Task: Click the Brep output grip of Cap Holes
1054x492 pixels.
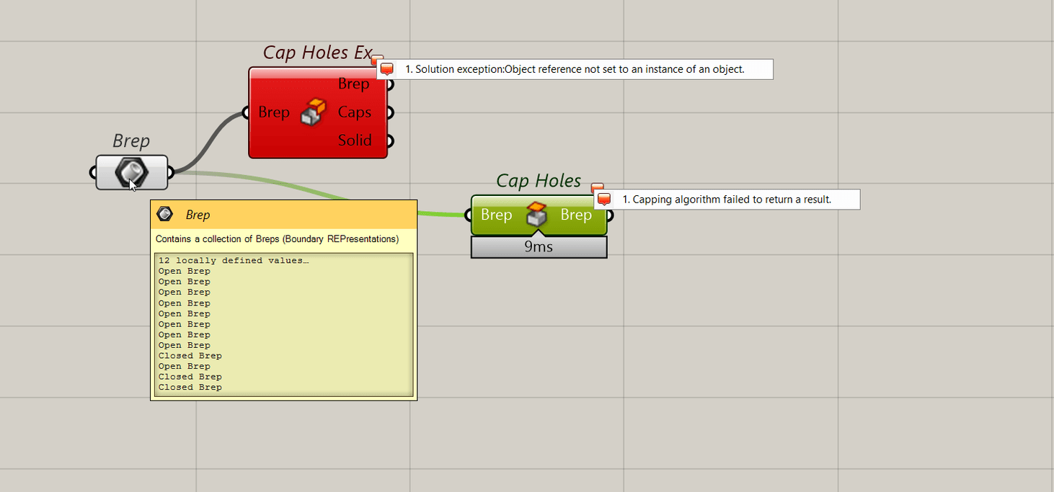Action: coord(610,215)
